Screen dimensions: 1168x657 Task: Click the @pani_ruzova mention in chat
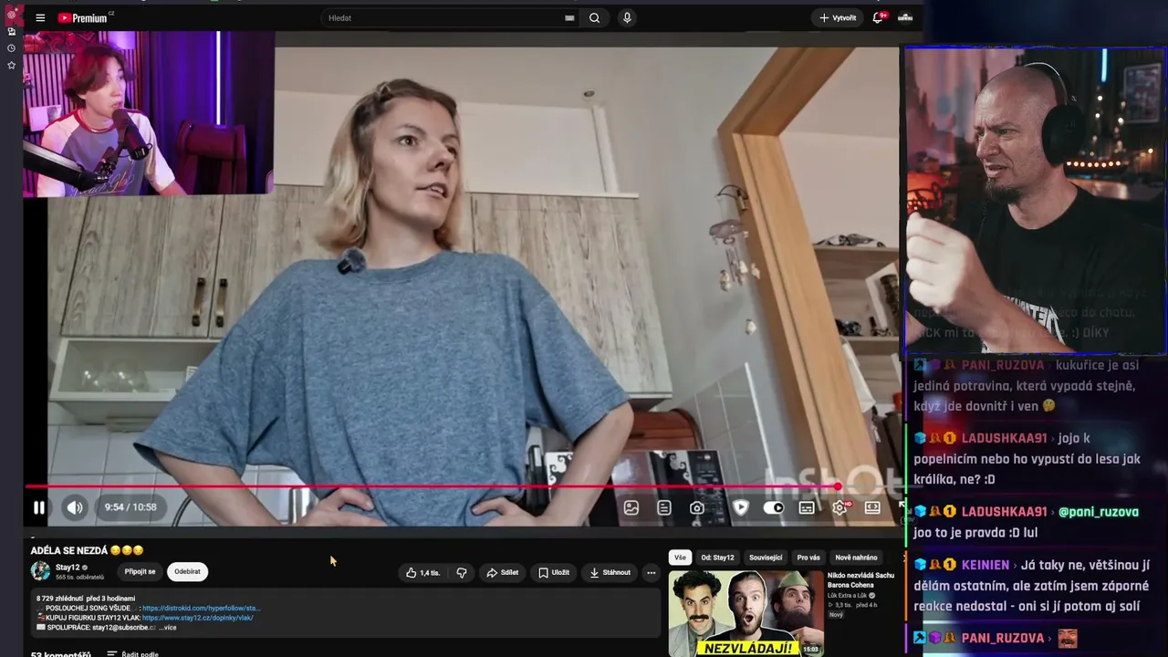point(1098,512)
